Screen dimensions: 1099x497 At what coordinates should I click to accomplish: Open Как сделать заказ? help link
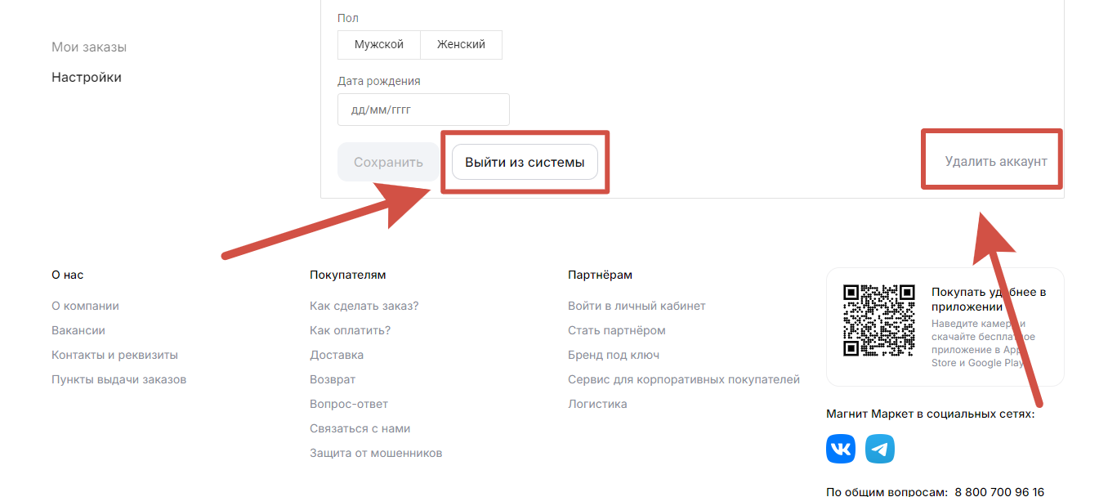[x=364, y=306]
